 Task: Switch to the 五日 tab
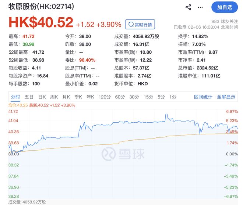pyautogui.click(x=29, y=97)
